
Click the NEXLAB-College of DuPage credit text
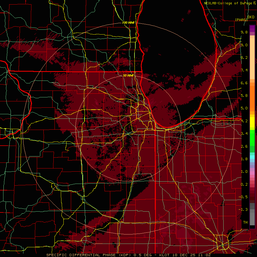click(x=230, y=3)
